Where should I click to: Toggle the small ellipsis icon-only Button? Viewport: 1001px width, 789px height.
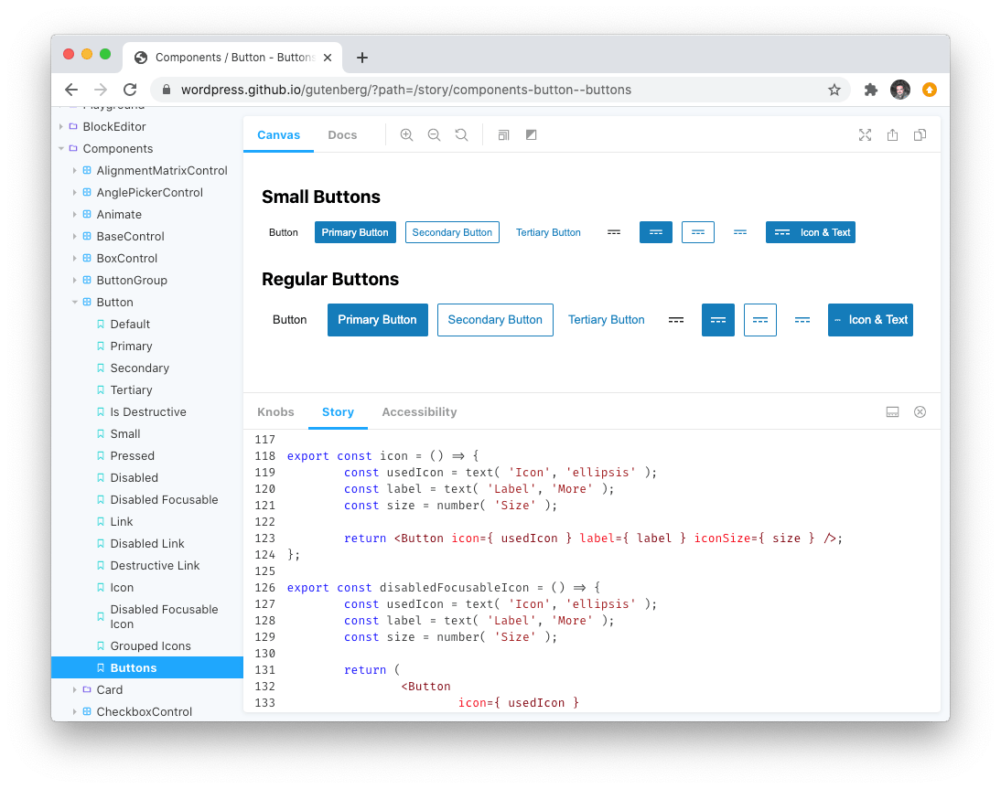pos(614,232)
